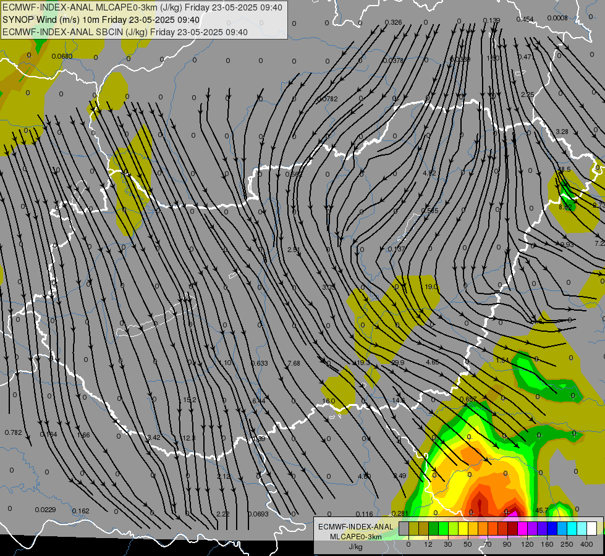Click the map value '2.49'
Viewport: 605px width, 556px height.
400,476
